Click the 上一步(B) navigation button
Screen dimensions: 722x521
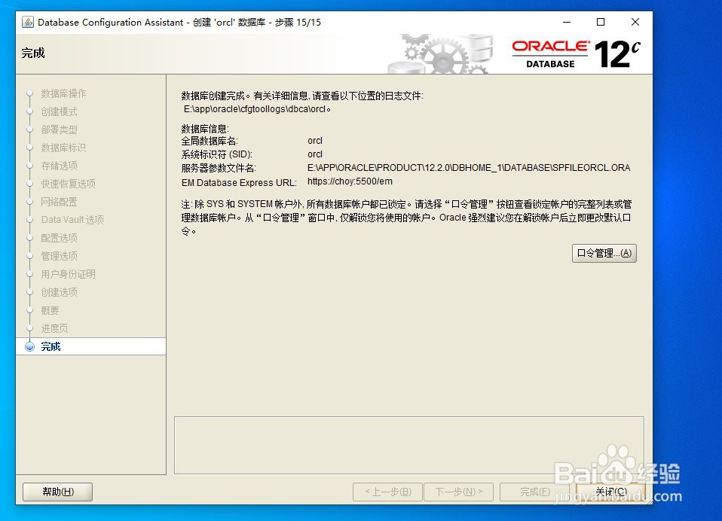[387, 492]
